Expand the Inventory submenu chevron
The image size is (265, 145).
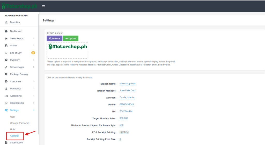click(34, 60)
